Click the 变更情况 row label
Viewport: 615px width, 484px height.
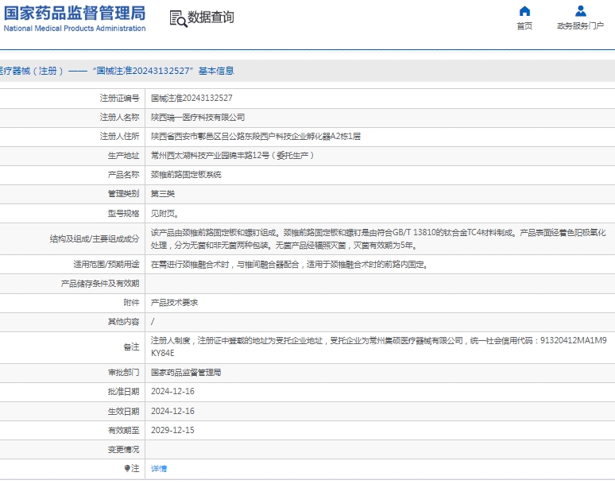[x=123, y=450]
